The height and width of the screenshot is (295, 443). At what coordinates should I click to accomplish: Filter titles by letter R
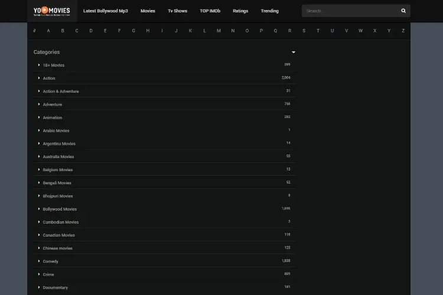289,31
